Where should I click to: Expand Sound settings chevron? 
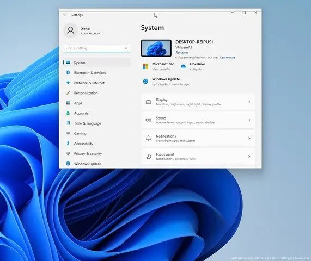249,120
